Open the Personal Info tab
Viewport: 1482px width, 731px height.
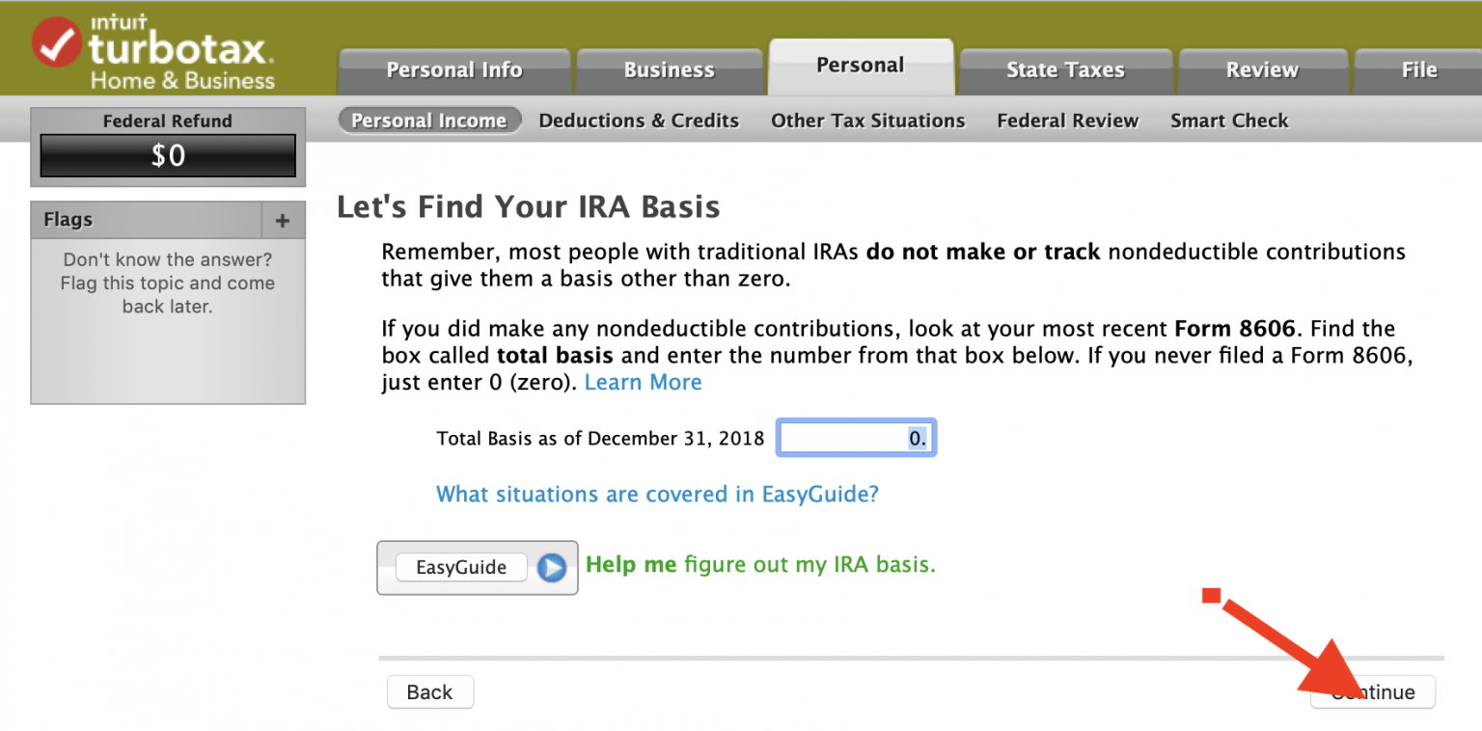pos(454,70)
